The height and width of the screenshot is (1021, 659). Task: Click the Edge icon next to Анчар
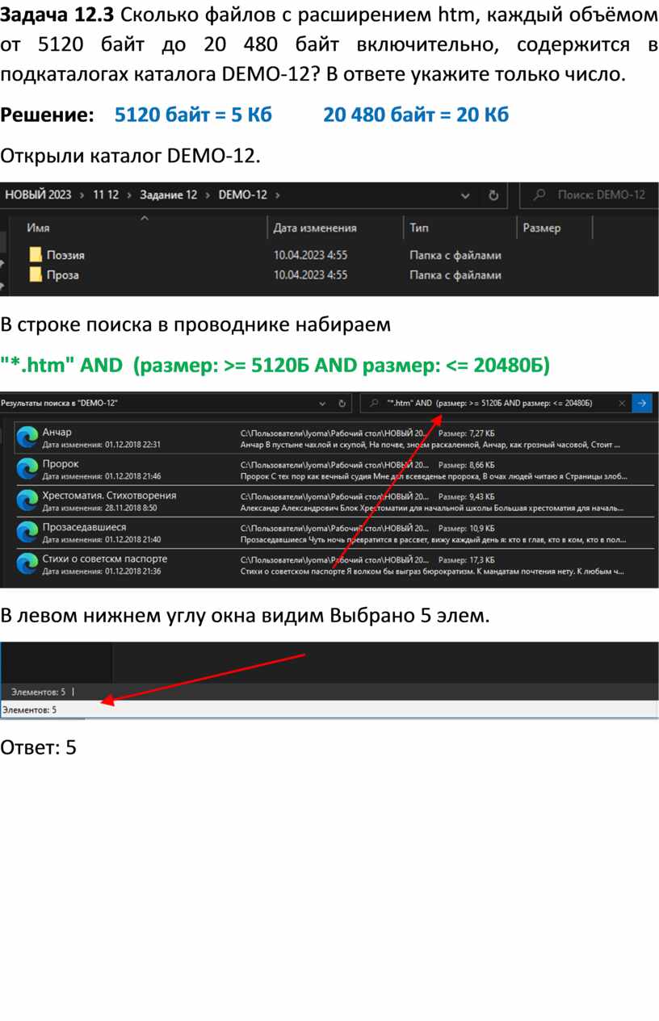tap(27, 437)
